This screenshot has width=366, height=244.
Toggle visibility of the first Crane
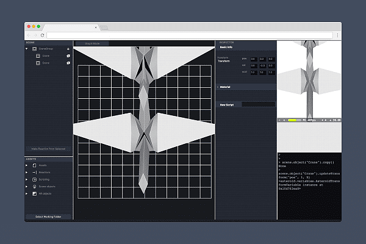pyautogui.click(x=68, y=56)
